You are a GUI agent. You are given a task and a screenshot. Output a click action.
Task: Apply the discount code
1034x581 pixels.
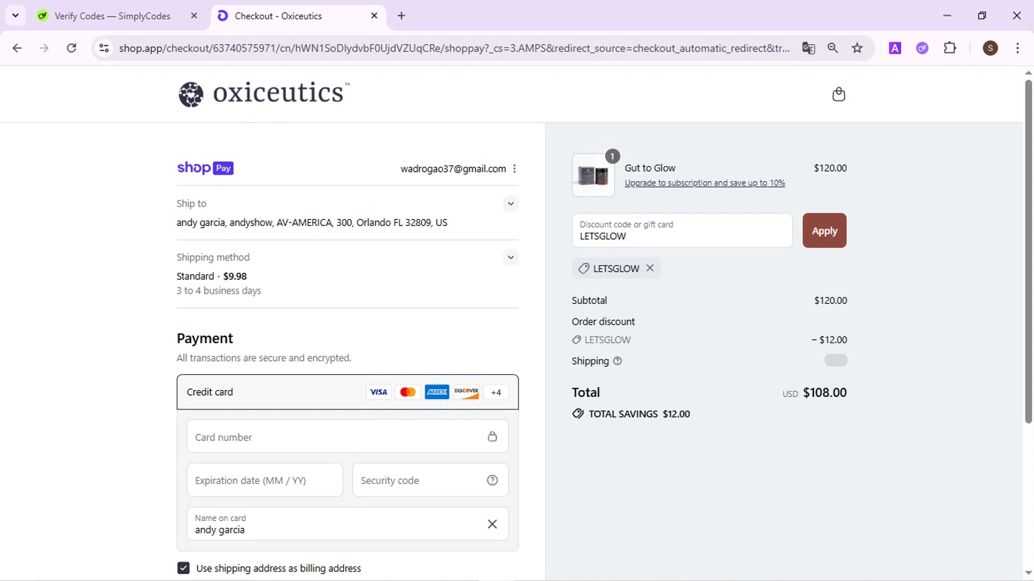[824, 231]
